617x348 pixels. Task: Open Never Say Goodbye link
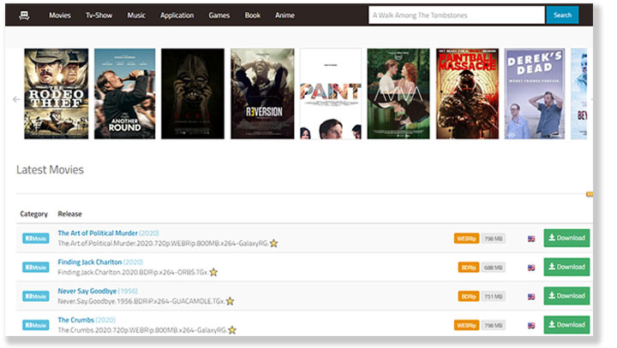(87, 291)
